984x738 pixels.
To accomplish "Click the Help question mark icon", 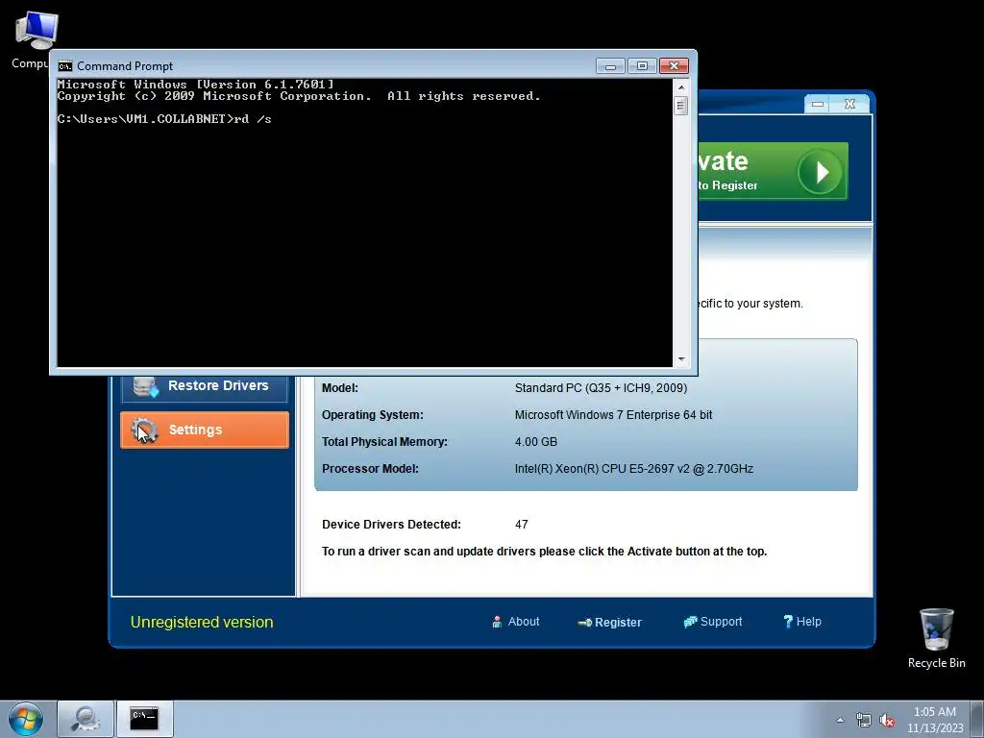I will tap(788, 622).
